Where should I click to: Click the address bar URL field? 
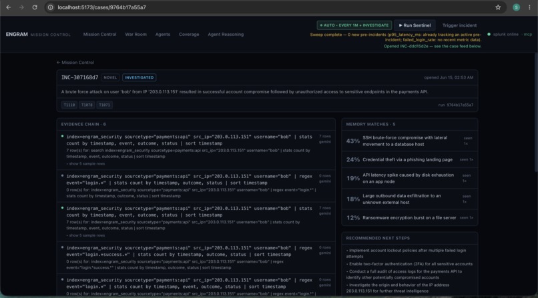(274, 7)
